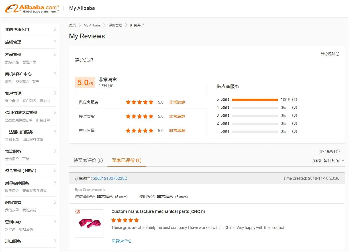Click the five-star rating on the product review

click(x=125, y=220)
